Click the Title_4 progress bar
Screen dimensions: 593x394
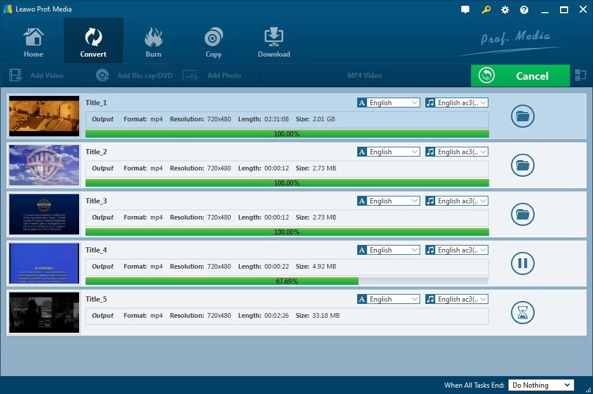point(287,281)
